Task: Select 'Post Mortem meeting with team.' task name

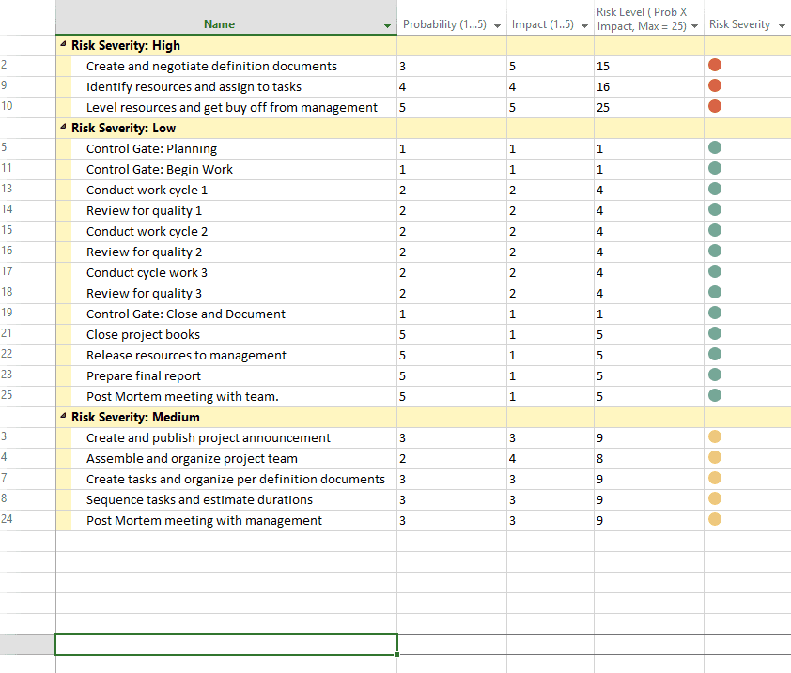Action: [182, 397]
